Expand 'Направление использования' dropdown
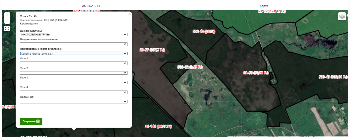This screenshot has width=351, height=137. tap(74, 44)
